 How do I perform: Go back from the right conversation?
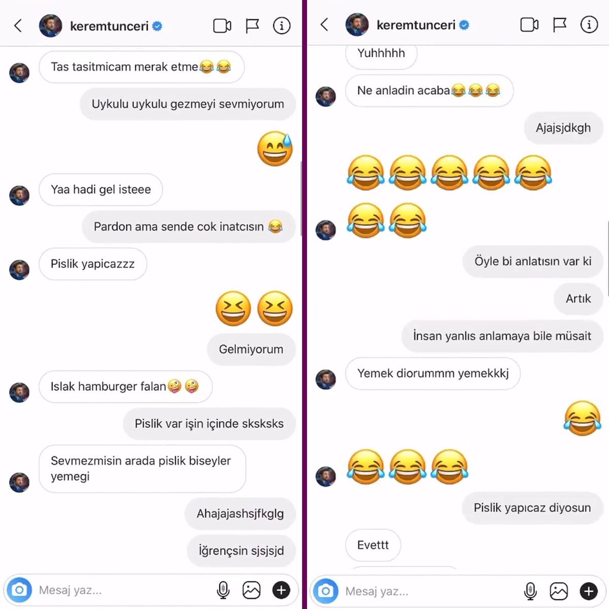pyautogui.click(x=325, y=24)
